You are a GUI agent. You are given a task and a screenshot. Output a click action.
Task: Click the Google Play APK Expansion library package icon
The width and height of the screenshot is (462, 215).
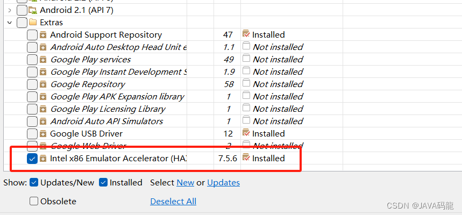pyautogui.click(x=43, y=97)
